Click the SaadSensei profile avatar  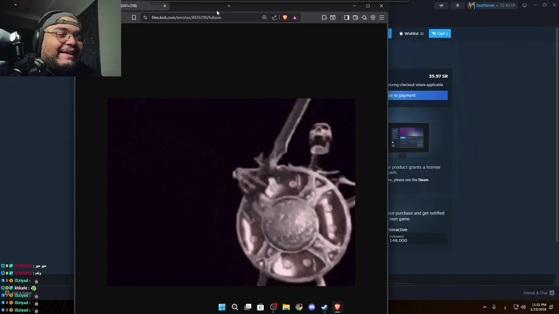point(471,5)
